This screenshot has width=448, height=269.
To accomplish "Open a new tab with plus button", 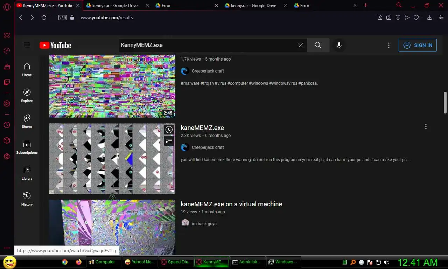I will (x=366, y=5).
